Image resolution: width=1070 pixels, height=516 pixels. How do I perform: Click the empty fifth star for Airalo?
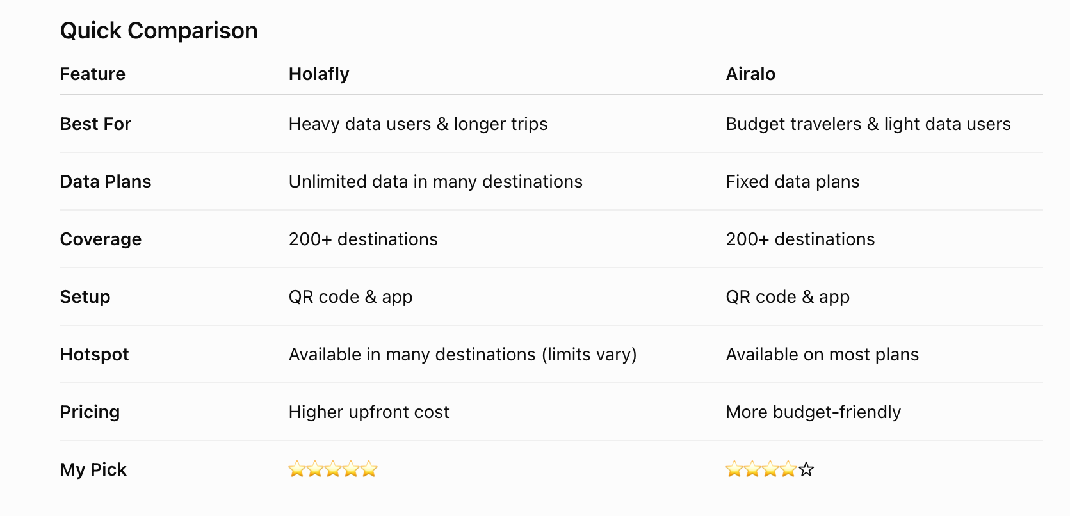point(806,470)
